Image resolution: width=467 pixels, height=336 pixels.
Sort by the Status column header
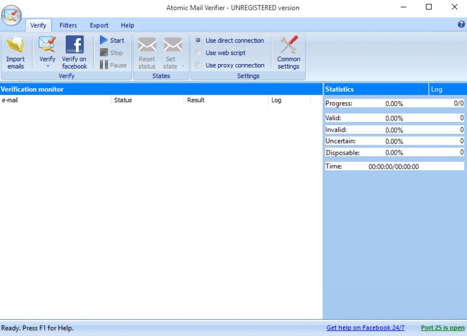pyautogui.click(x=148, y=100)
